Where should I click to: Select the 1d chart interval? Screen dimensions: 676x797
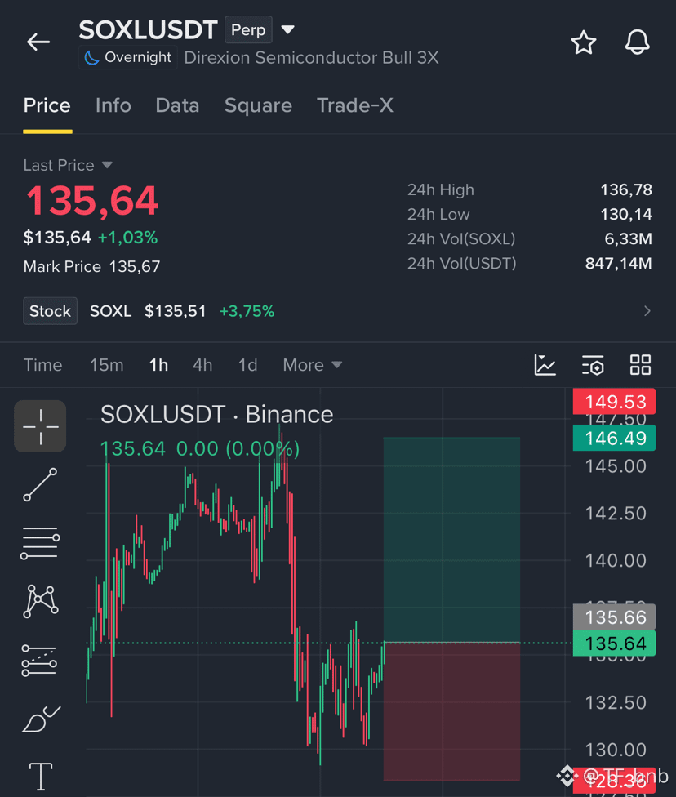(x=247, y=365)
